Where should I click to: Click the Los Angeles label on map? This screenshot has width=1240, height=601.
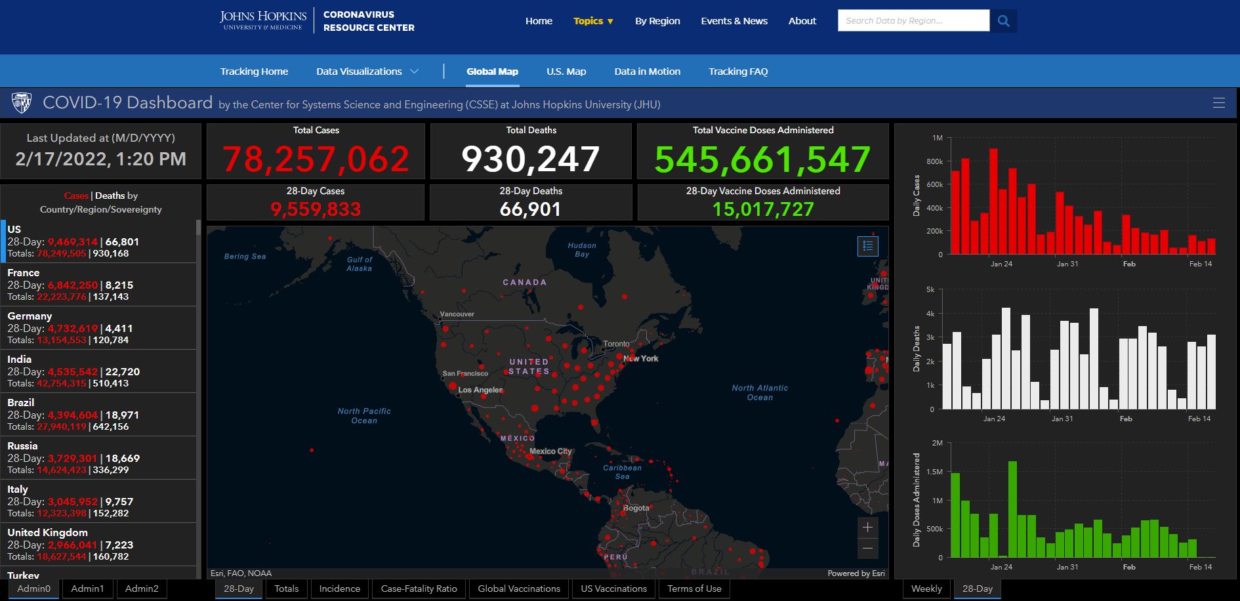480,390
